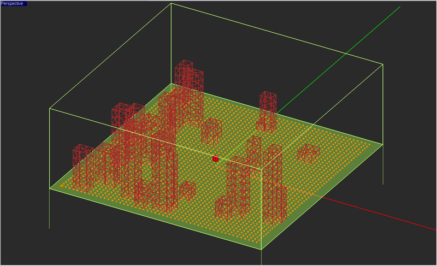
Task: Select the red sphere point at center
Action: [215, 159]
